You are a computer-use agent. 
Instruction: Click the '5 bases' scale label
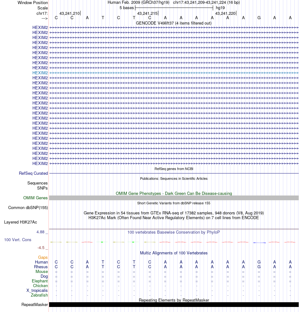coord(127,8)
